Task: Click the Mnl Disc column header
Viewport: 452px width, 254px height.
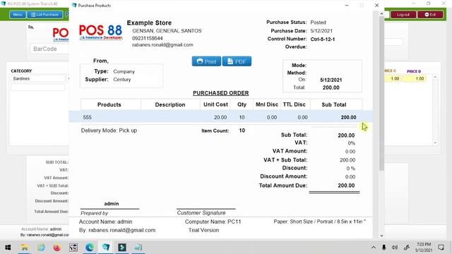Action: (267, 104)
